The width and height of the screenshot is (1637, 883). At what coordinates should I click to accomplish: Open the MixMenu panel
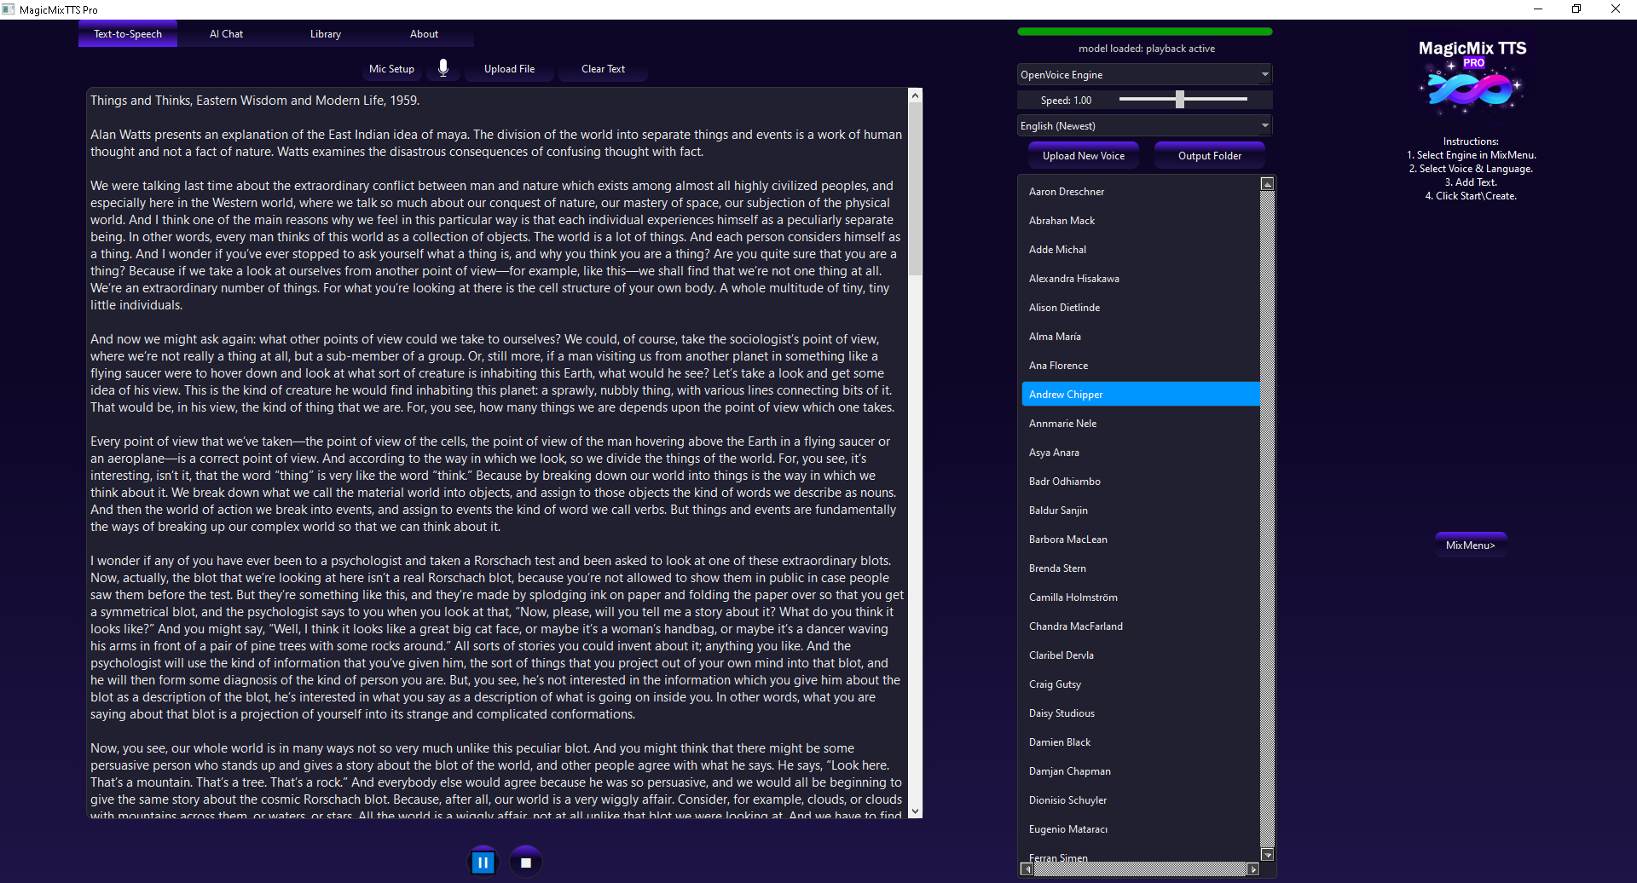(x=1471, y=545)
